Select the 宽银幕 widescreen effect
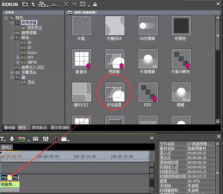223x194 pixels. [115, 59]
